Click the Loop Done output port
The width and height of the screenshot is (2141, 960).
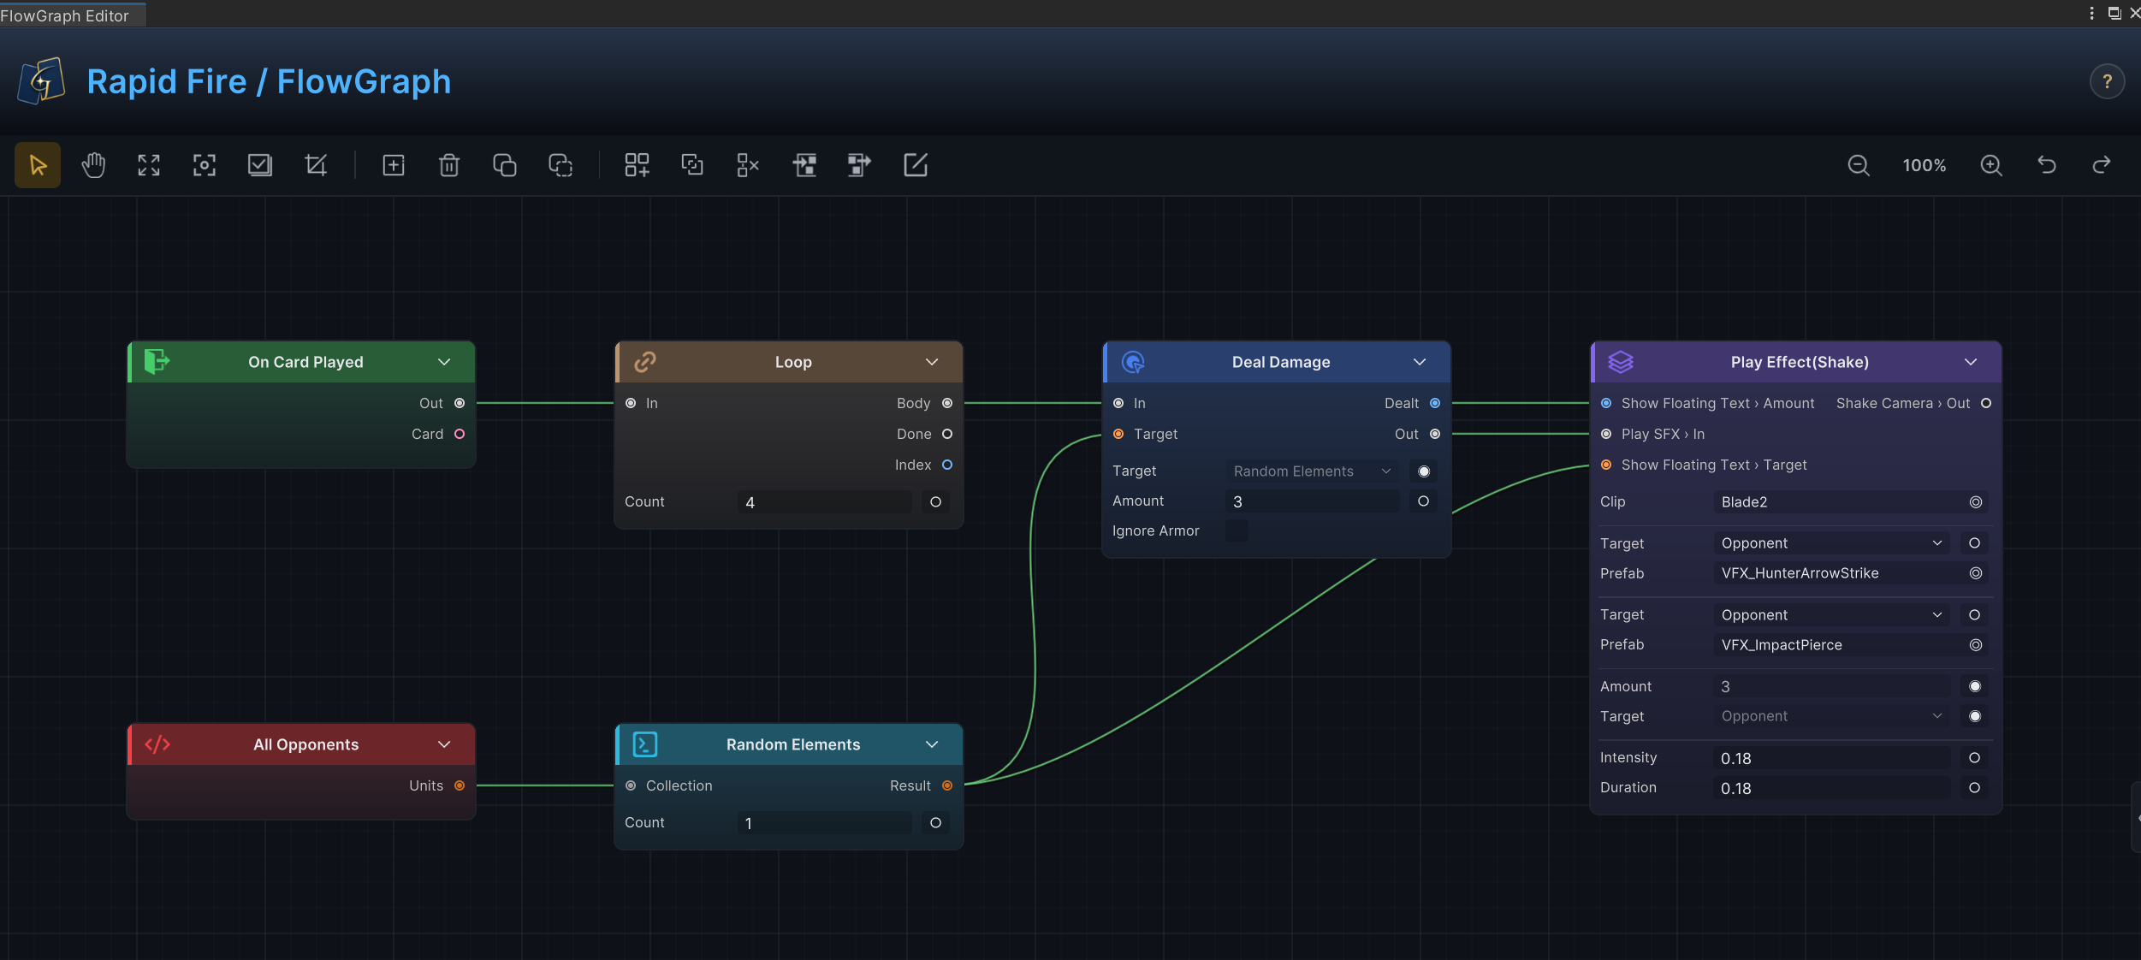[947, 434]
